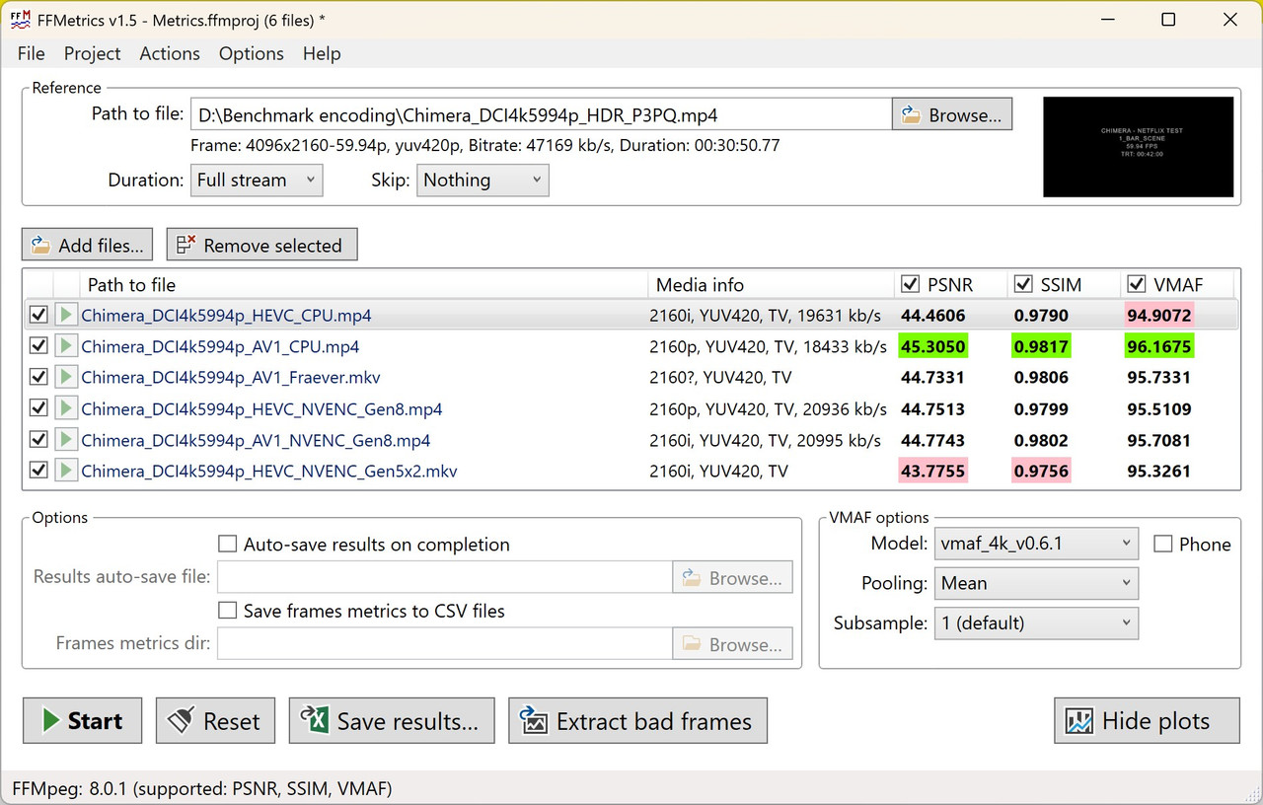Uncheck the HEVC_CPU.mp4 file row checkbox
This screenshot has height=805, width=1263.
click(38, 316)
